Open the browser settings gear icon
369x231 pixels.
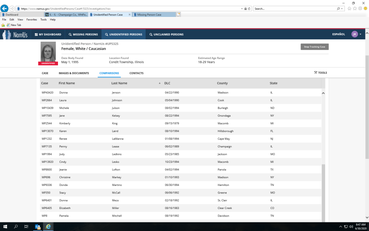click(x=360, y=8)
